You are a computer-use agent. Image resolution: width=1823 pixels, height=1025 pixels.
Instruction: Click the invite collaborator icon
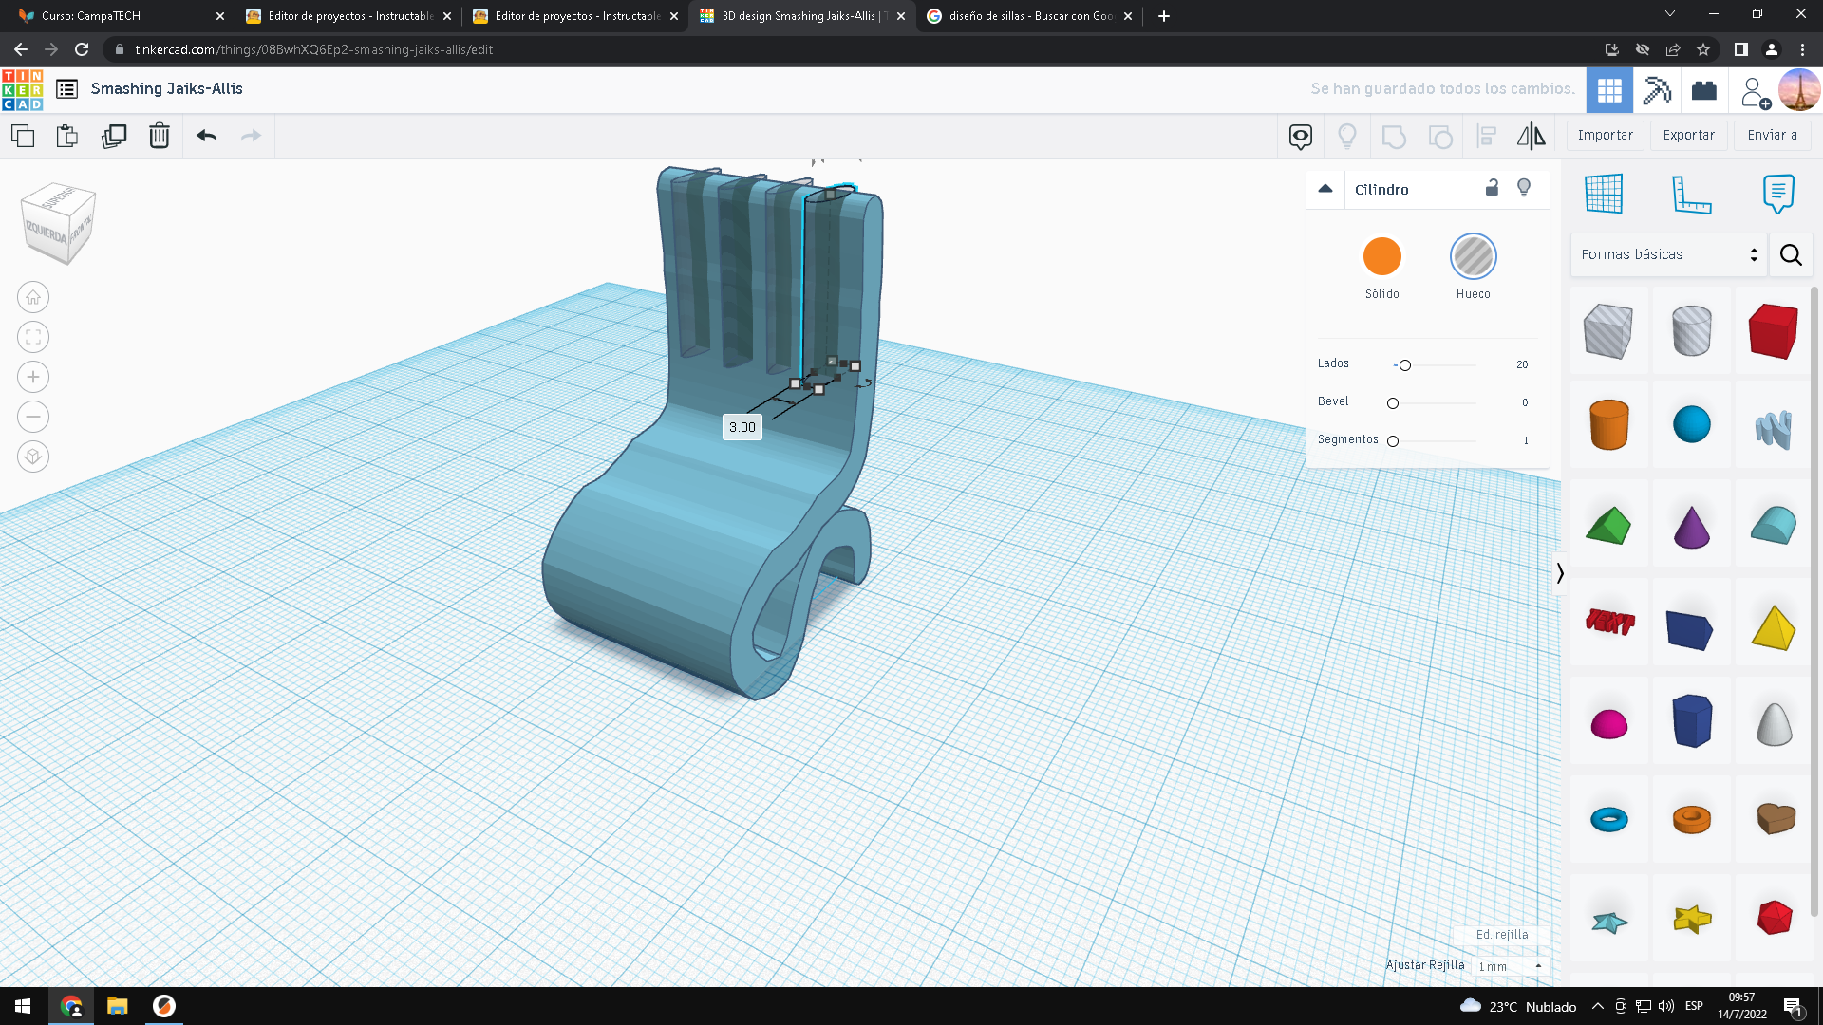pyautogui.click(x=1754, y=92)
